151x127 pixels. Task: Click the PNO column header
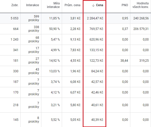pyautogui.click(x=125, y=5)
